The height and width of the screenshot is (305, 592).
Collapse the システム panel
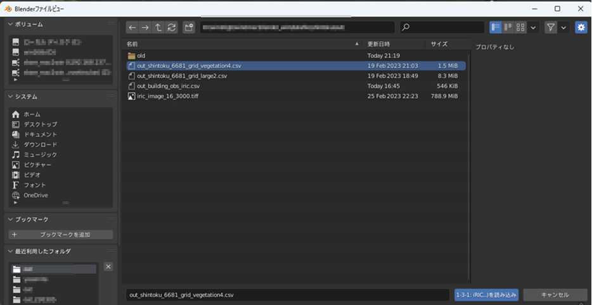(x=10, y=97)
